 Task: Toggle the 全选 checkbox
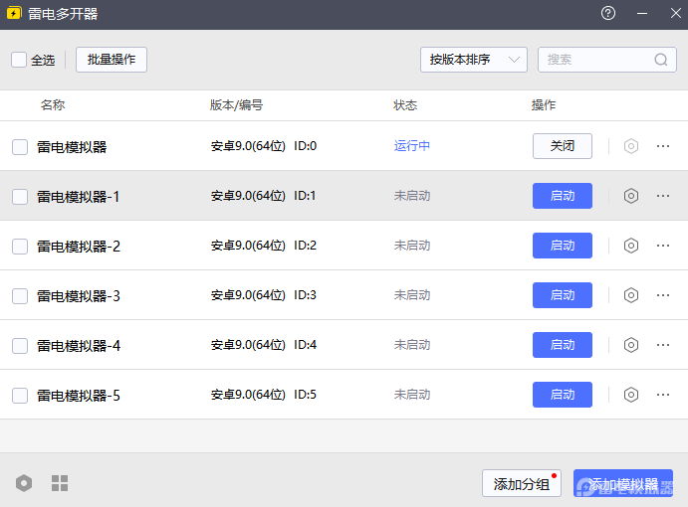click(x=19, y=60)
